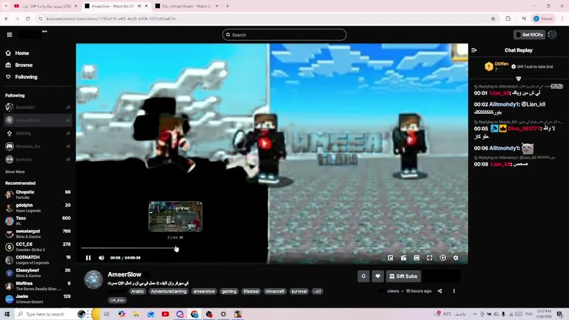Expand Show More followed channels
Image resolution: width=569 pixels, height=320 pixels.
pos(15,172)
